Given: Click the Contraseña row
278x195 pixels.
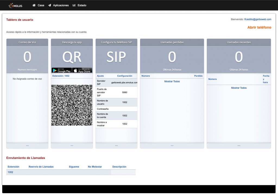Looking at the screenshot, I should [116, 109].
